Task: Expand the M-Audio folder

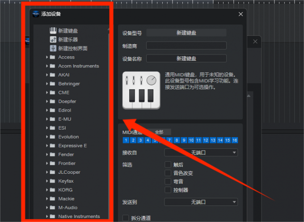Action: coord(47,207)
